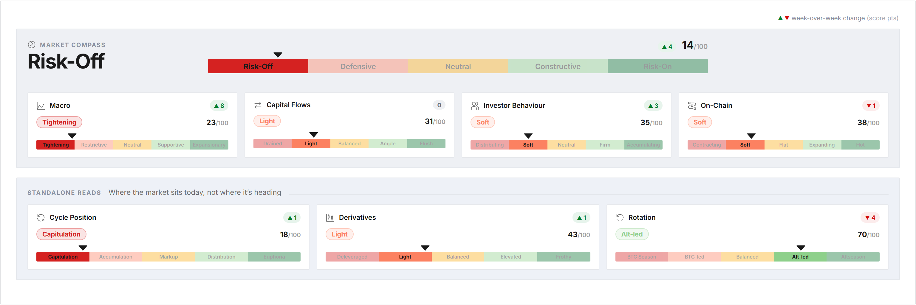Click the week-over-week legend triangles
The width and height of the screenshot is (916, 305).
(783, 18)
